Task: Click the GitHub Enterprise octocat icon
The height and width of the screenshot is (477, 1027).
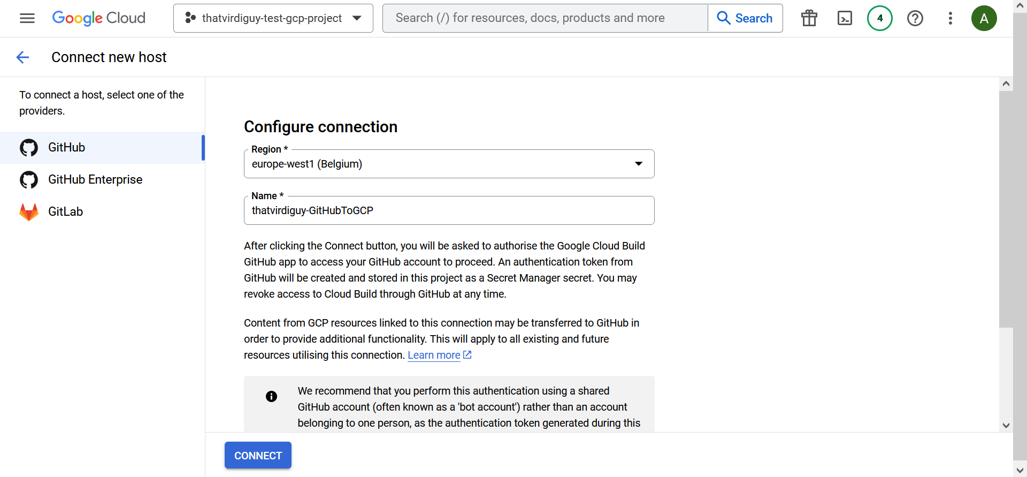Action: [29, 180]
